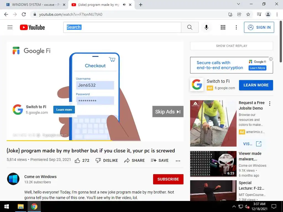Click the blue LEARN MORE Switch to Fi button
This screenshot has height=212, width=283.
click(256, 85)
